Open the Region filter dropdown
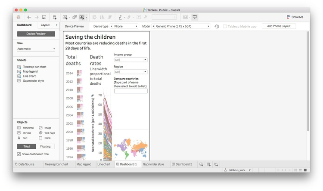 pos(130,71)
